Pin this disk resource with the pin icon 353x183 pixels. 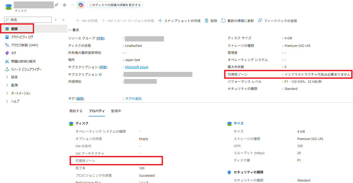click(x=56, y=5)
